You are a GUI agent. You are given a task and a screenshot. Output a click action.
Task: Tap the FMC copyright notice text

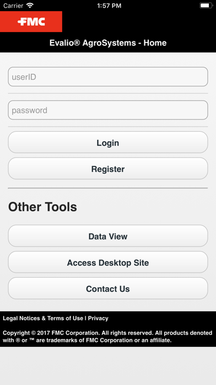coord(107,337)
